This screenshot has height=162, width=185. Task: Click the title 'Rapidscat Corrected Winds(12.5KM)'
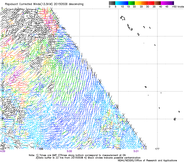pyautogui.click(x=29, y=4)
